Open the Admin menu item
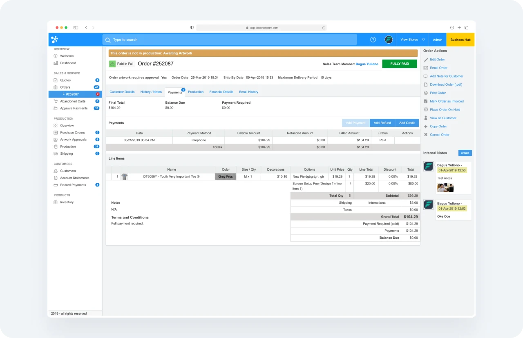Screen dimensions: 523x338 (x=438, y=40)
